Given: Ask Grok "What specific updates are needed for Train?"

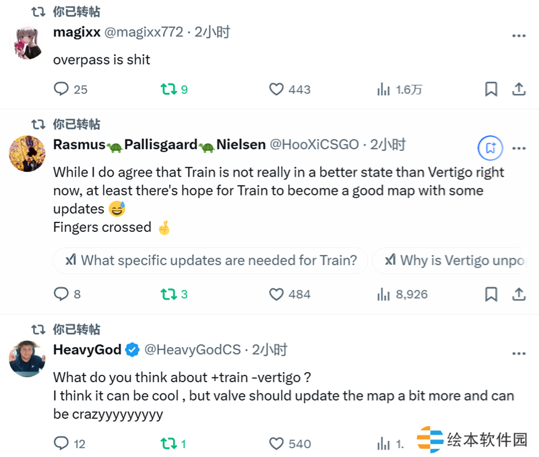Looking at the screenshot, I should coord(210,260).
